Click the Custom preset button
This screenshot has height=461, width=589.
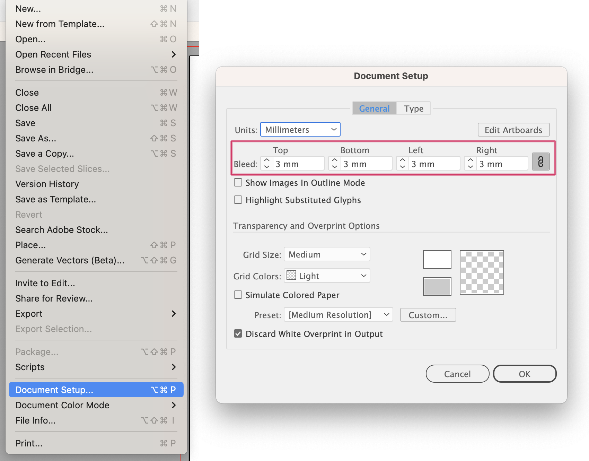428,315
